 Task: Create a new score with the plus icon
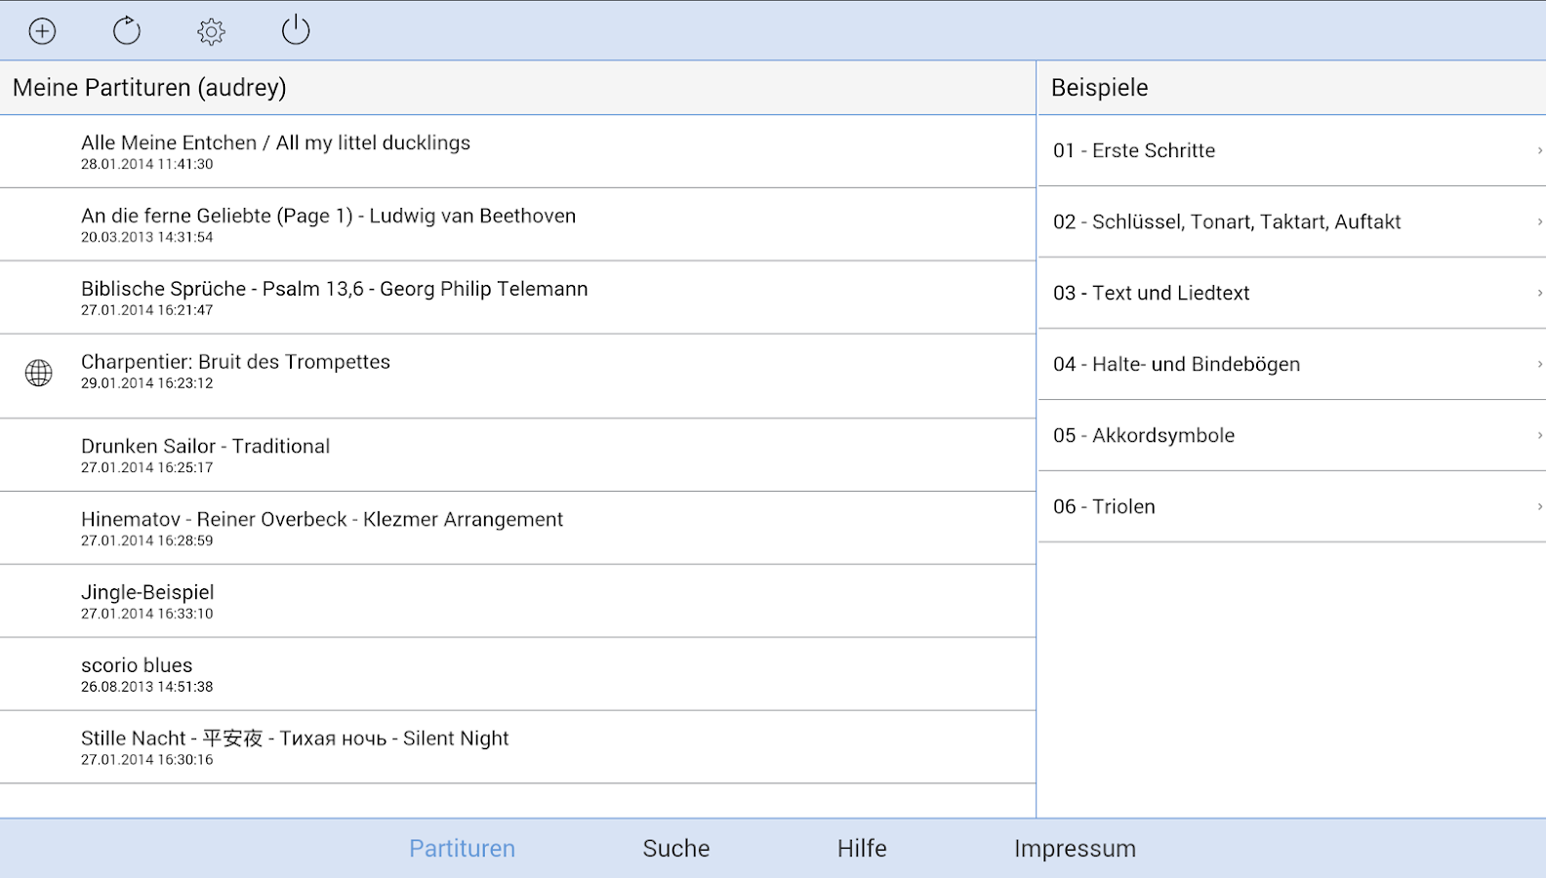tap(42, 30)
